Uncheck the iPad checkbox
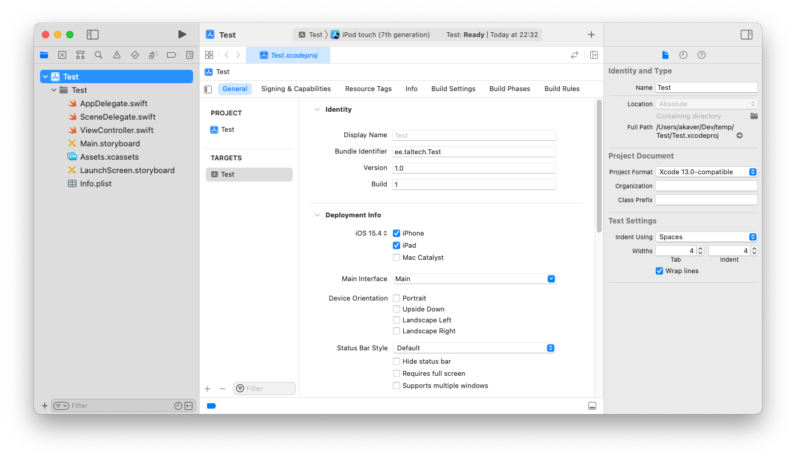The height and width of the screenshot is (459, 796). (x=396, y=245)
